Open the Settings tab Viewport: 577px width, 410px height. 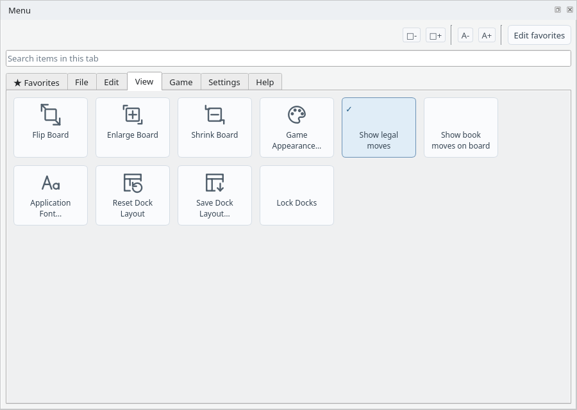(224, 82)
